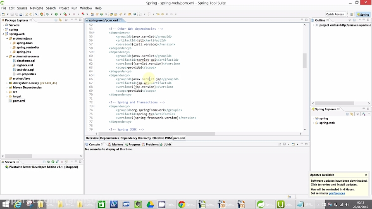Click the Open Type toolbar icon
This screenshot has width=372, height=209.
111,14
